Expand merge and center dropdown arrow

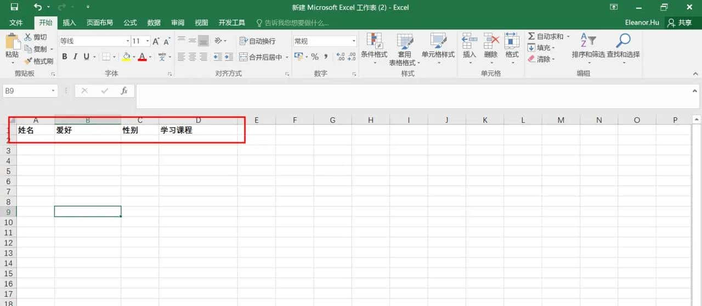287,57
